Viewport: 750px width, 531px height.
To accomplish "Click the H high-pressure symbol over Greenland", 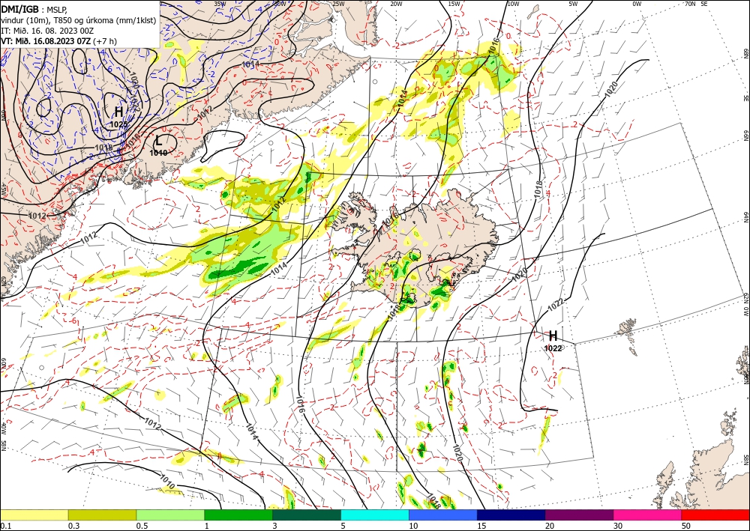I will [x=118, y=112].
